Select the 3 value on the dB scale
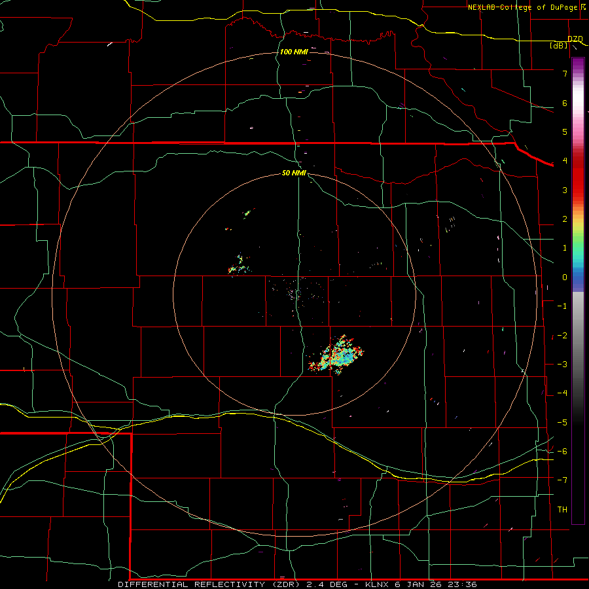This screenshot has height=589, width=589. click(565, 190)
